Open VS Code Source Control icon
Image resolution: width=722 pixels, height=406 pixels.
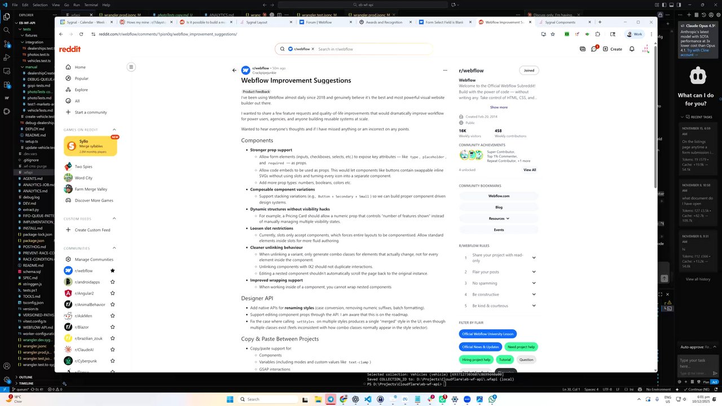(7, 43)
